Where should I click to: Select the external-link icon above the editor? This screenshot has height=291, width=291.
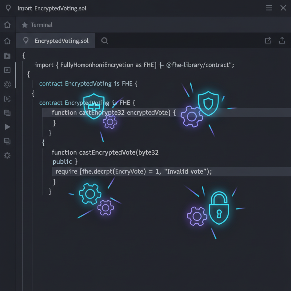click(x=268, y=40)
